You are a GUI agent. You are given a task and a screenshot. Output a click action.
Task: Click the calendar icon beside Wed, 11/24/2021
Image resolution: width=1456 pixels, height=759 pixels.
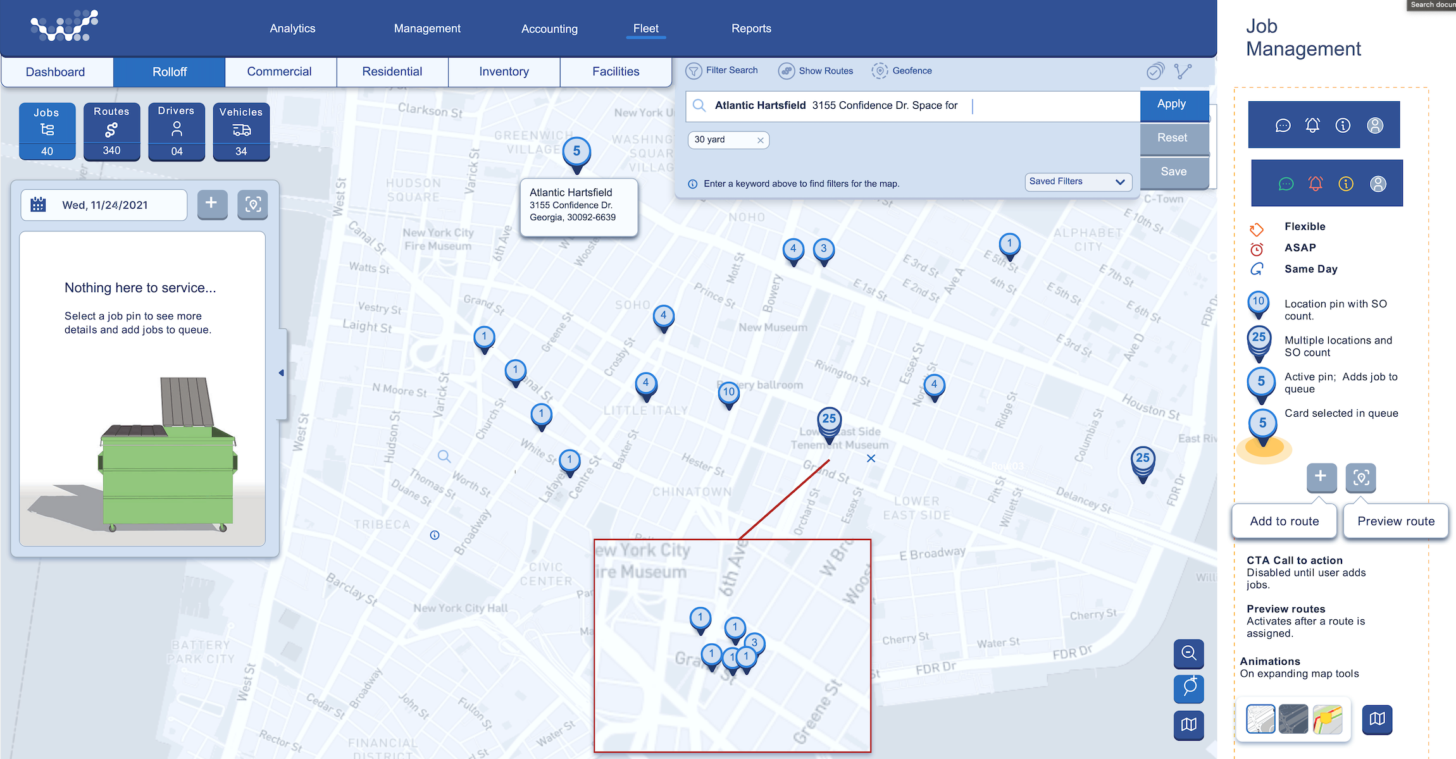click(x=38, y=205)
